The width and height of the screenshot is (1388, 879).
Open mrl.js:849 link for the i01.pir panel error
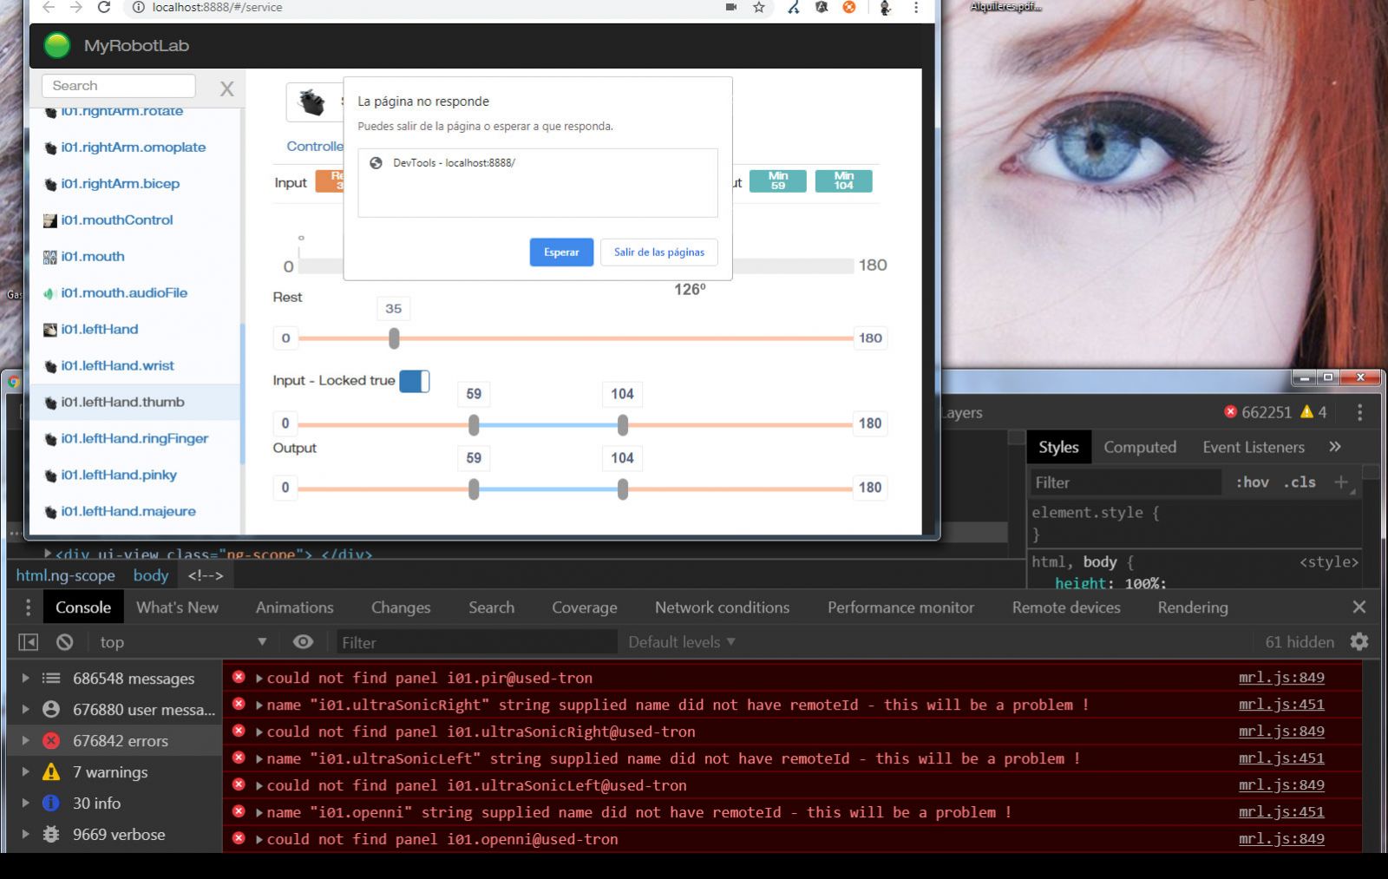click(1281, 678)
